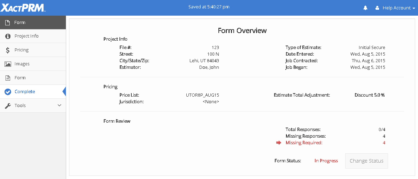Screen dimensions: 418x179
Task: Click the Form Overview heading
Action: pyautogui.click(x=242, y=31)
